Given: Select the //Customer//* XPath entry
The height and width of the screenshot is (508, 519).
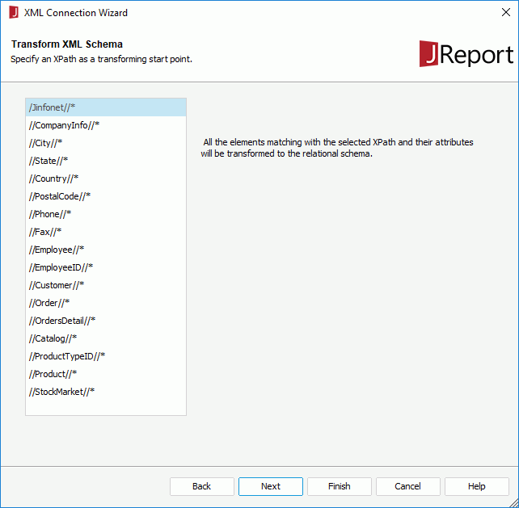Looking at the screenshot, I should coord(106,285).
